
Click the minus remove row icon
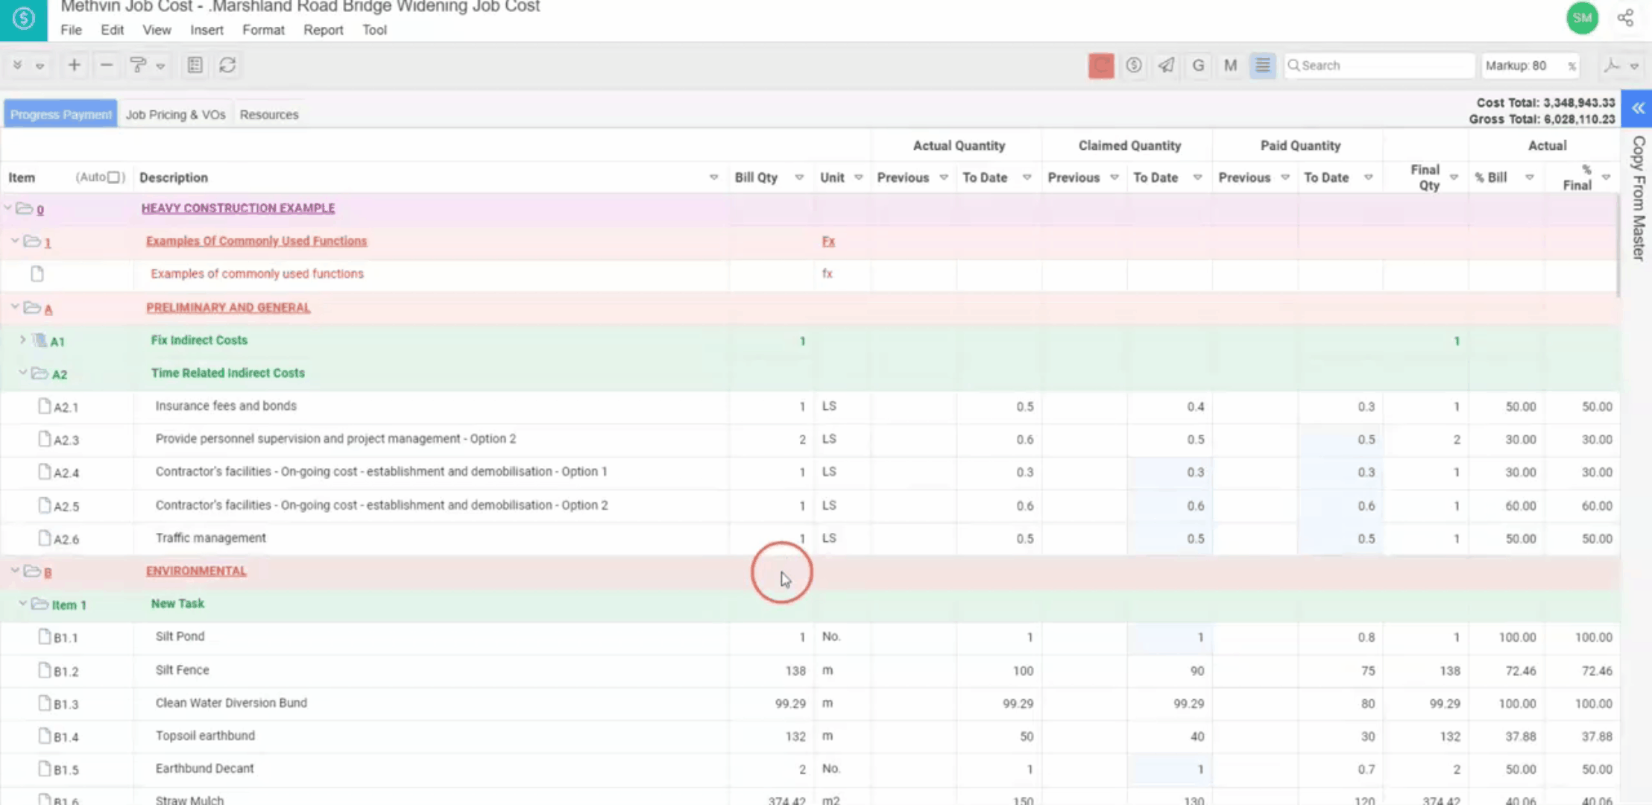(x=107, y=66)
